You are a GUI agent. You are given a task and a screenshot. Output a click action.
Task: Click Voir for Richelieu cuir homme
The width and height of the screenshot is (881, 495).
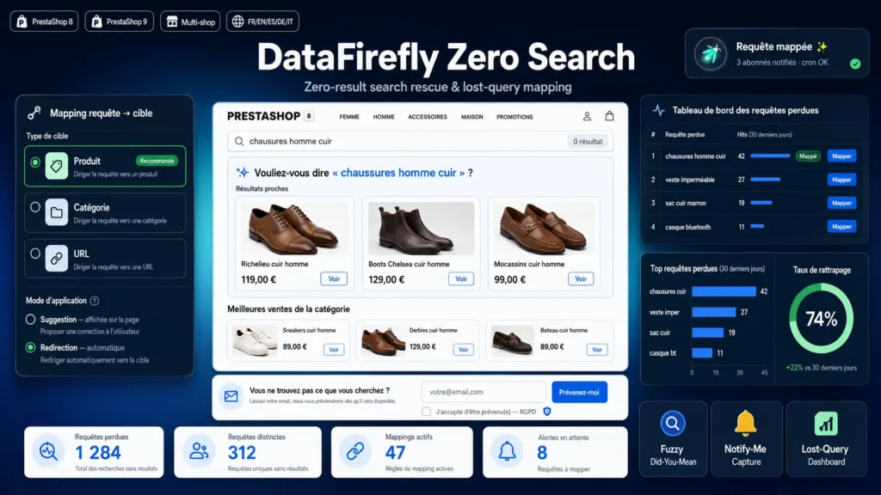coord(334,279)
